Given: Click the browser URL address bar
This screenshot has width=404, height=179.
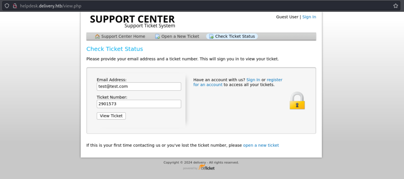Looking at the screenshot, I should click(197, 6).
